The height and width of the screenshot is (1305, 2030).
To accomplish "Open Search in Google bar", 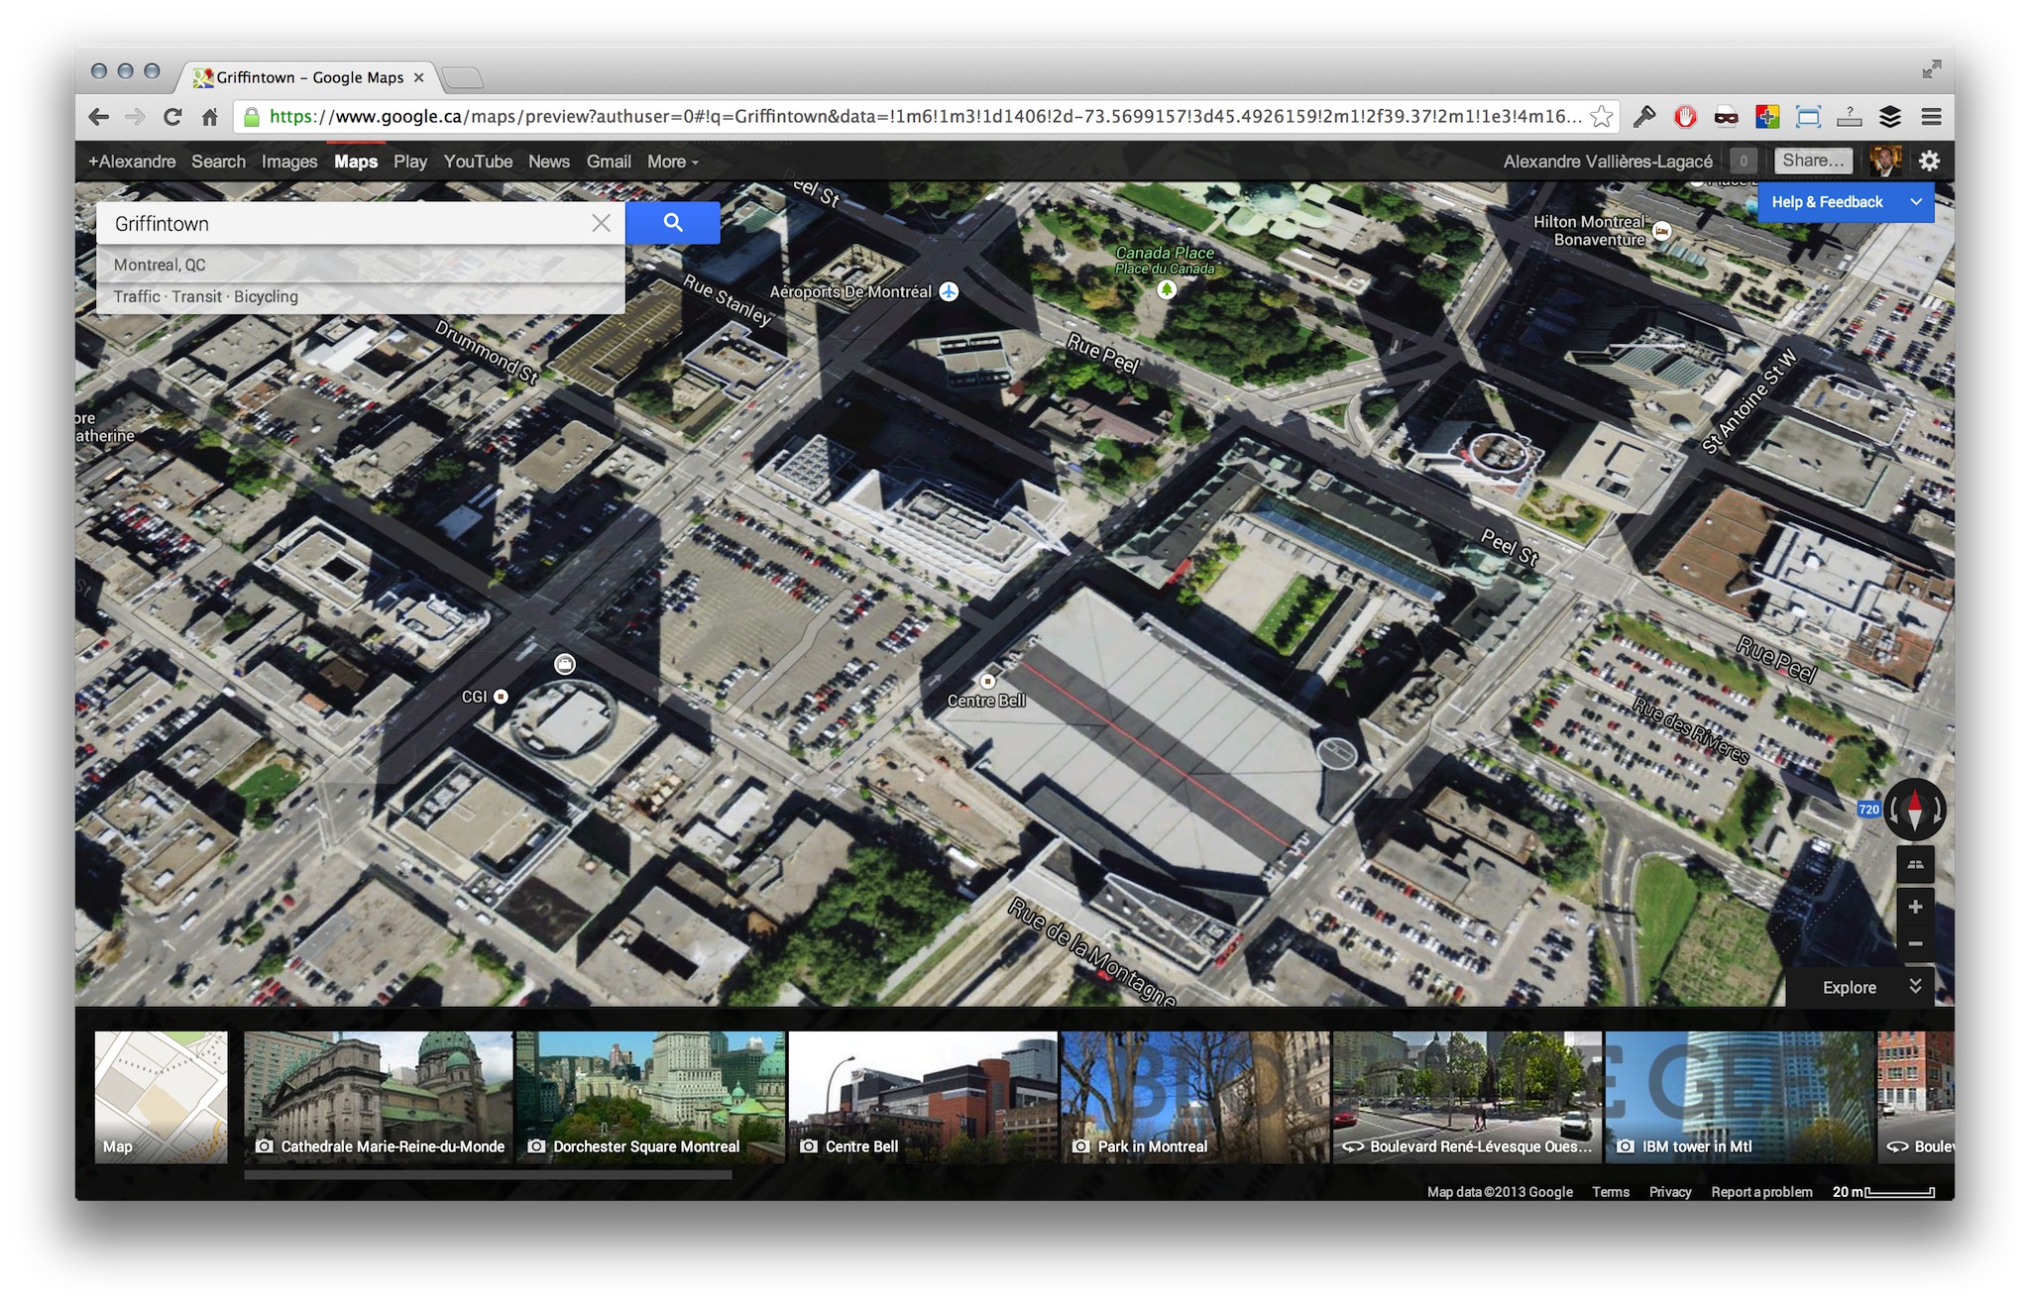I will tap(218, 162).
